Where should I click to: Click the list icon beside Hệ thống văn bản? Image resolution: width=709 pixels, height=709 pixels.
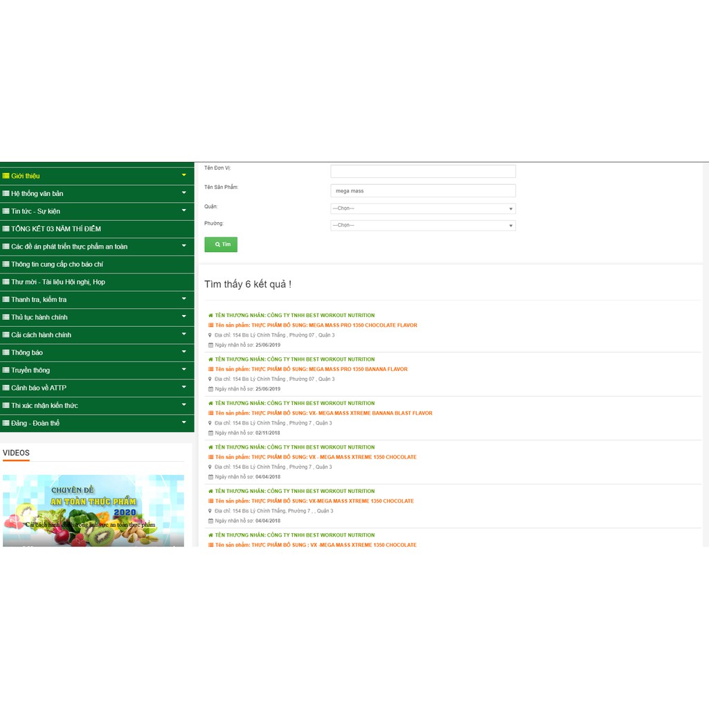[x=6, y=194]
